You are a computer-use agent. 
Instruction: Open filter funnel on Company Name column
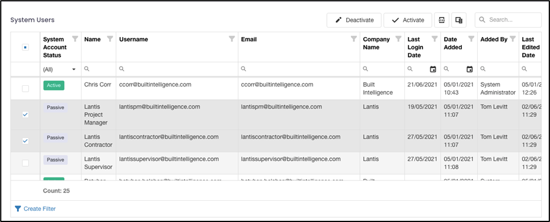click(x=399, y=39)
